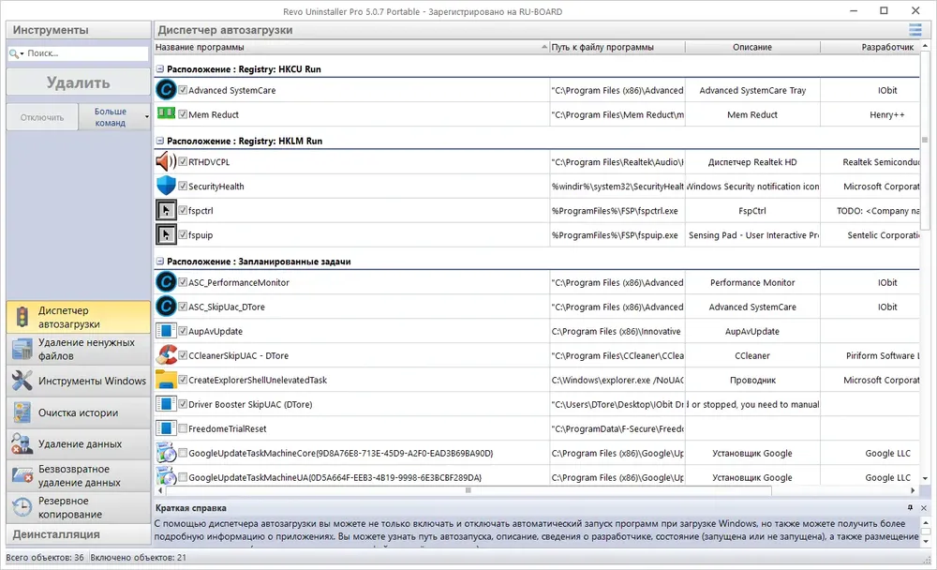Click the ASC_PerformanceMonitor icon

[x=166, y=282]
